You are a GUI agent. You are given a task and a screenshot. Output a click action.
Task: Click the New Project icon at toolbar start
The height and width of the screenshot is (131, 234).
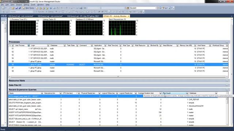[x=4, y=8]
